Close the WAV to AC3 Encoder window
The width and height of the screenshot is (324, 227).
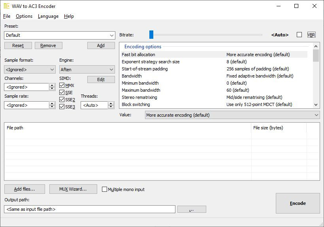314,6
